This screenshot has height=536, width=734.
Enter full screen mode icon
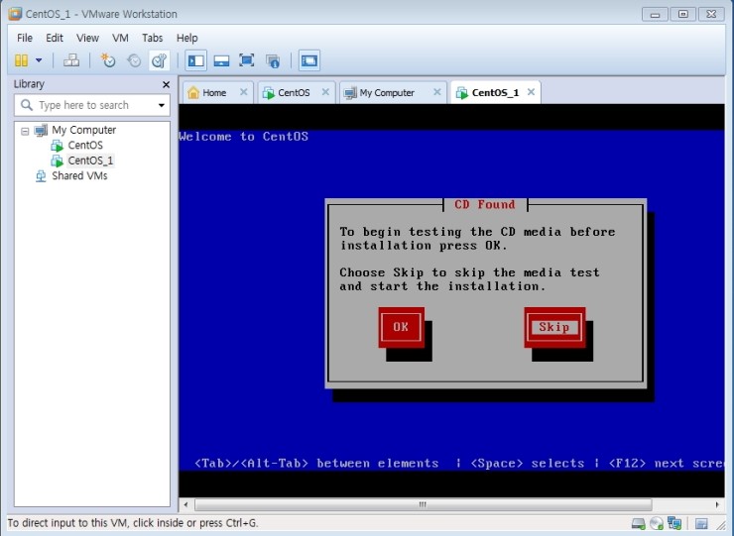(x=247, y=60)
